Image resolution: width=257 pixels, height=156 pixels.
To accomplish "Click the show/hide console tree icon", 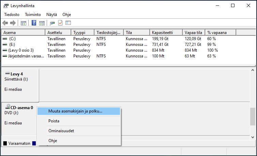I will pos(24,23).
